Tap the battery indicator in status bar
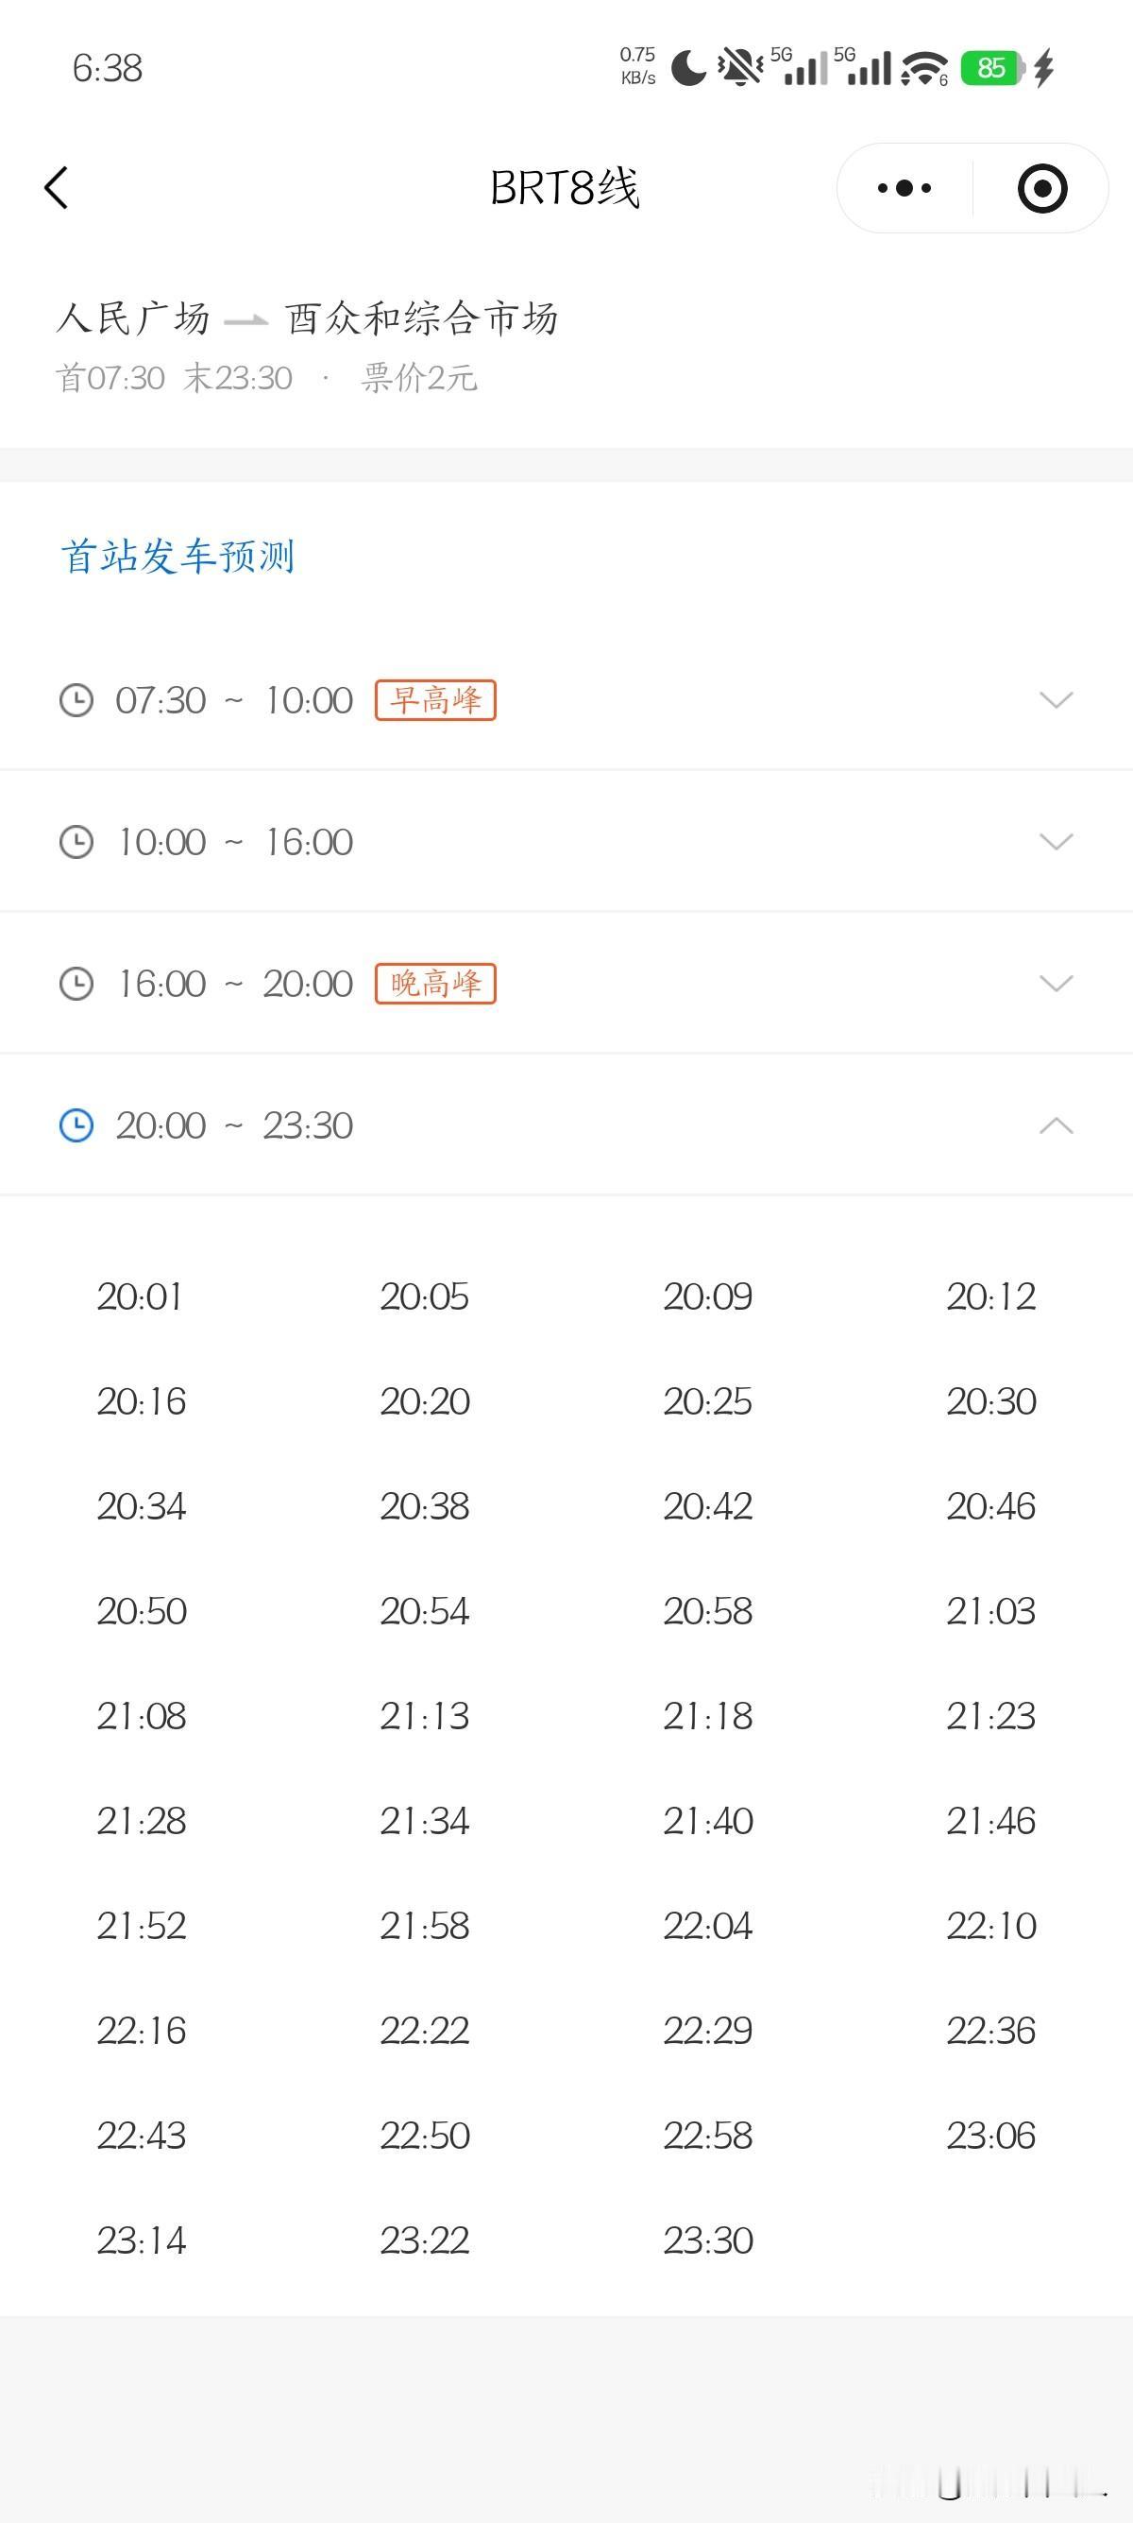This screenshot has width=1133, height=2523. click(991, 68)
